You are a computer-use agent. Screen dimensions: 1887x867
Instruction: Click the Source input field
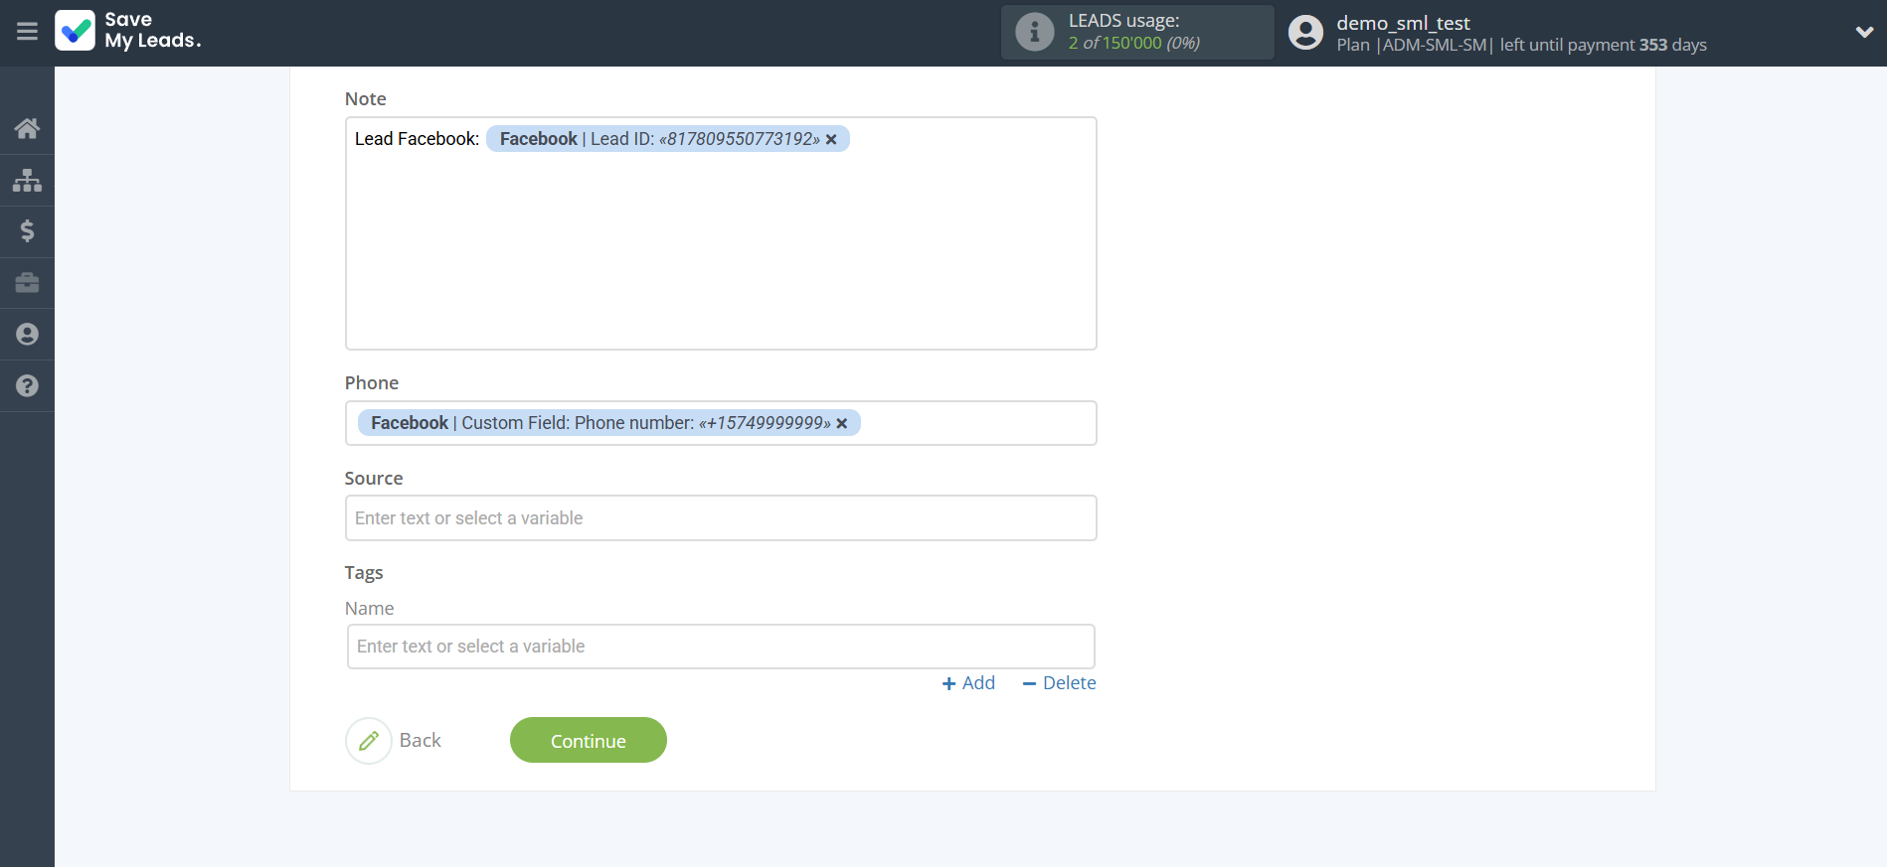[x=721, y=518]
